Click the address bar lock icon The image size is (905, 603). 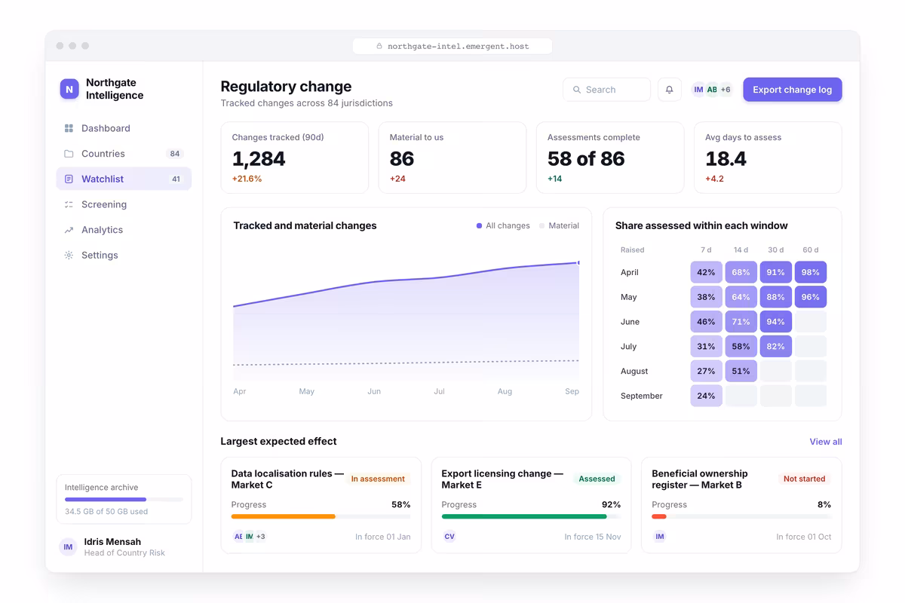[x=379, y=47]
